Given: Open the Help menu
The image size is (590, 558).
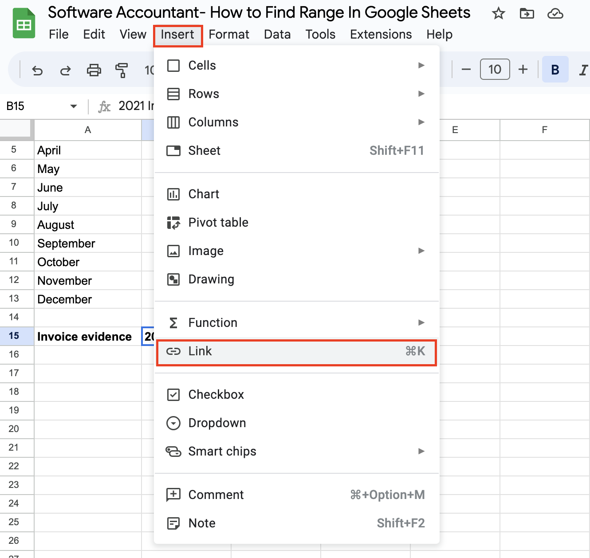Looking at the screenshot, I should pos(439,35).
